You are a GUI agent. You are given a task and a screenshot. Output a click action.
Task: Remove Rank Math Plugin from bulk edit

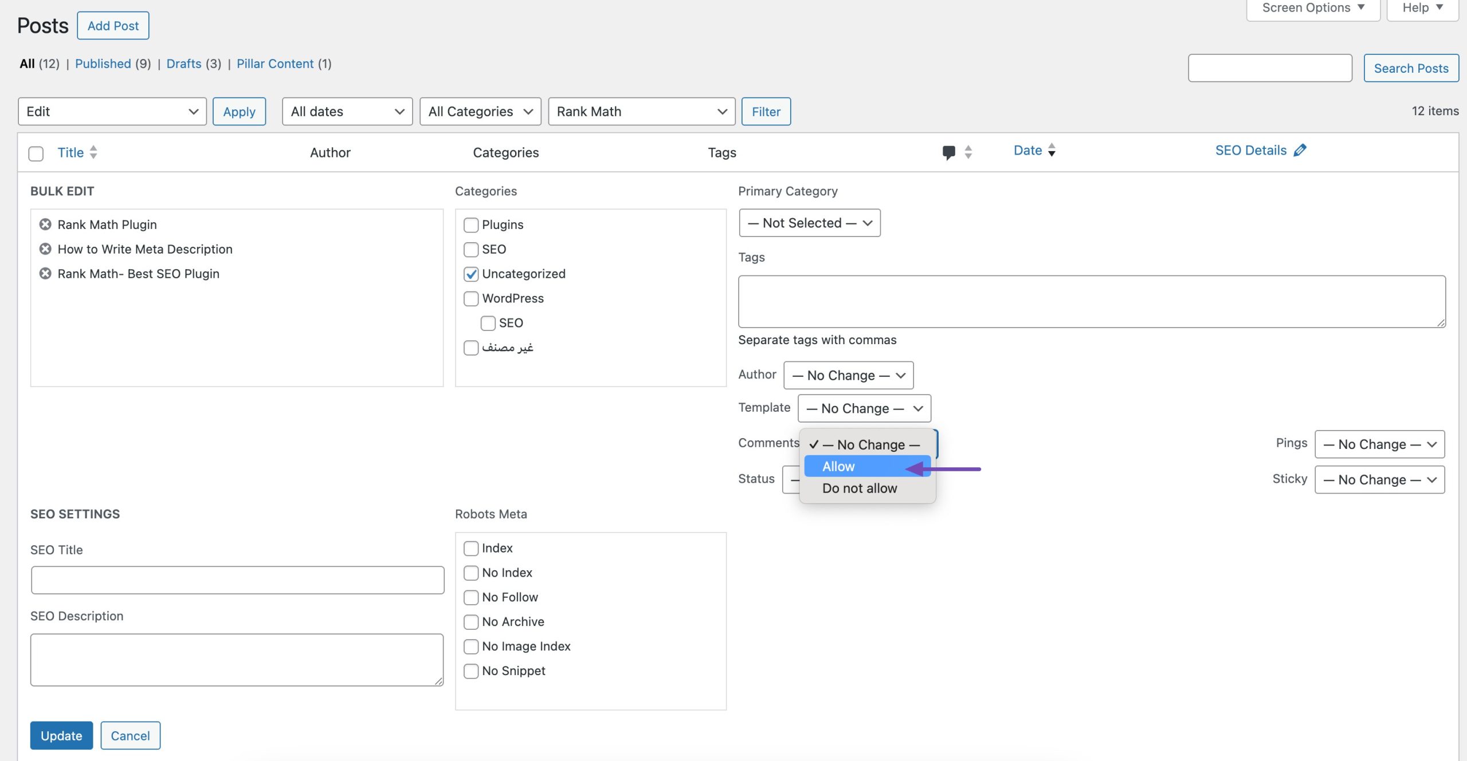[x=45, y=224]
